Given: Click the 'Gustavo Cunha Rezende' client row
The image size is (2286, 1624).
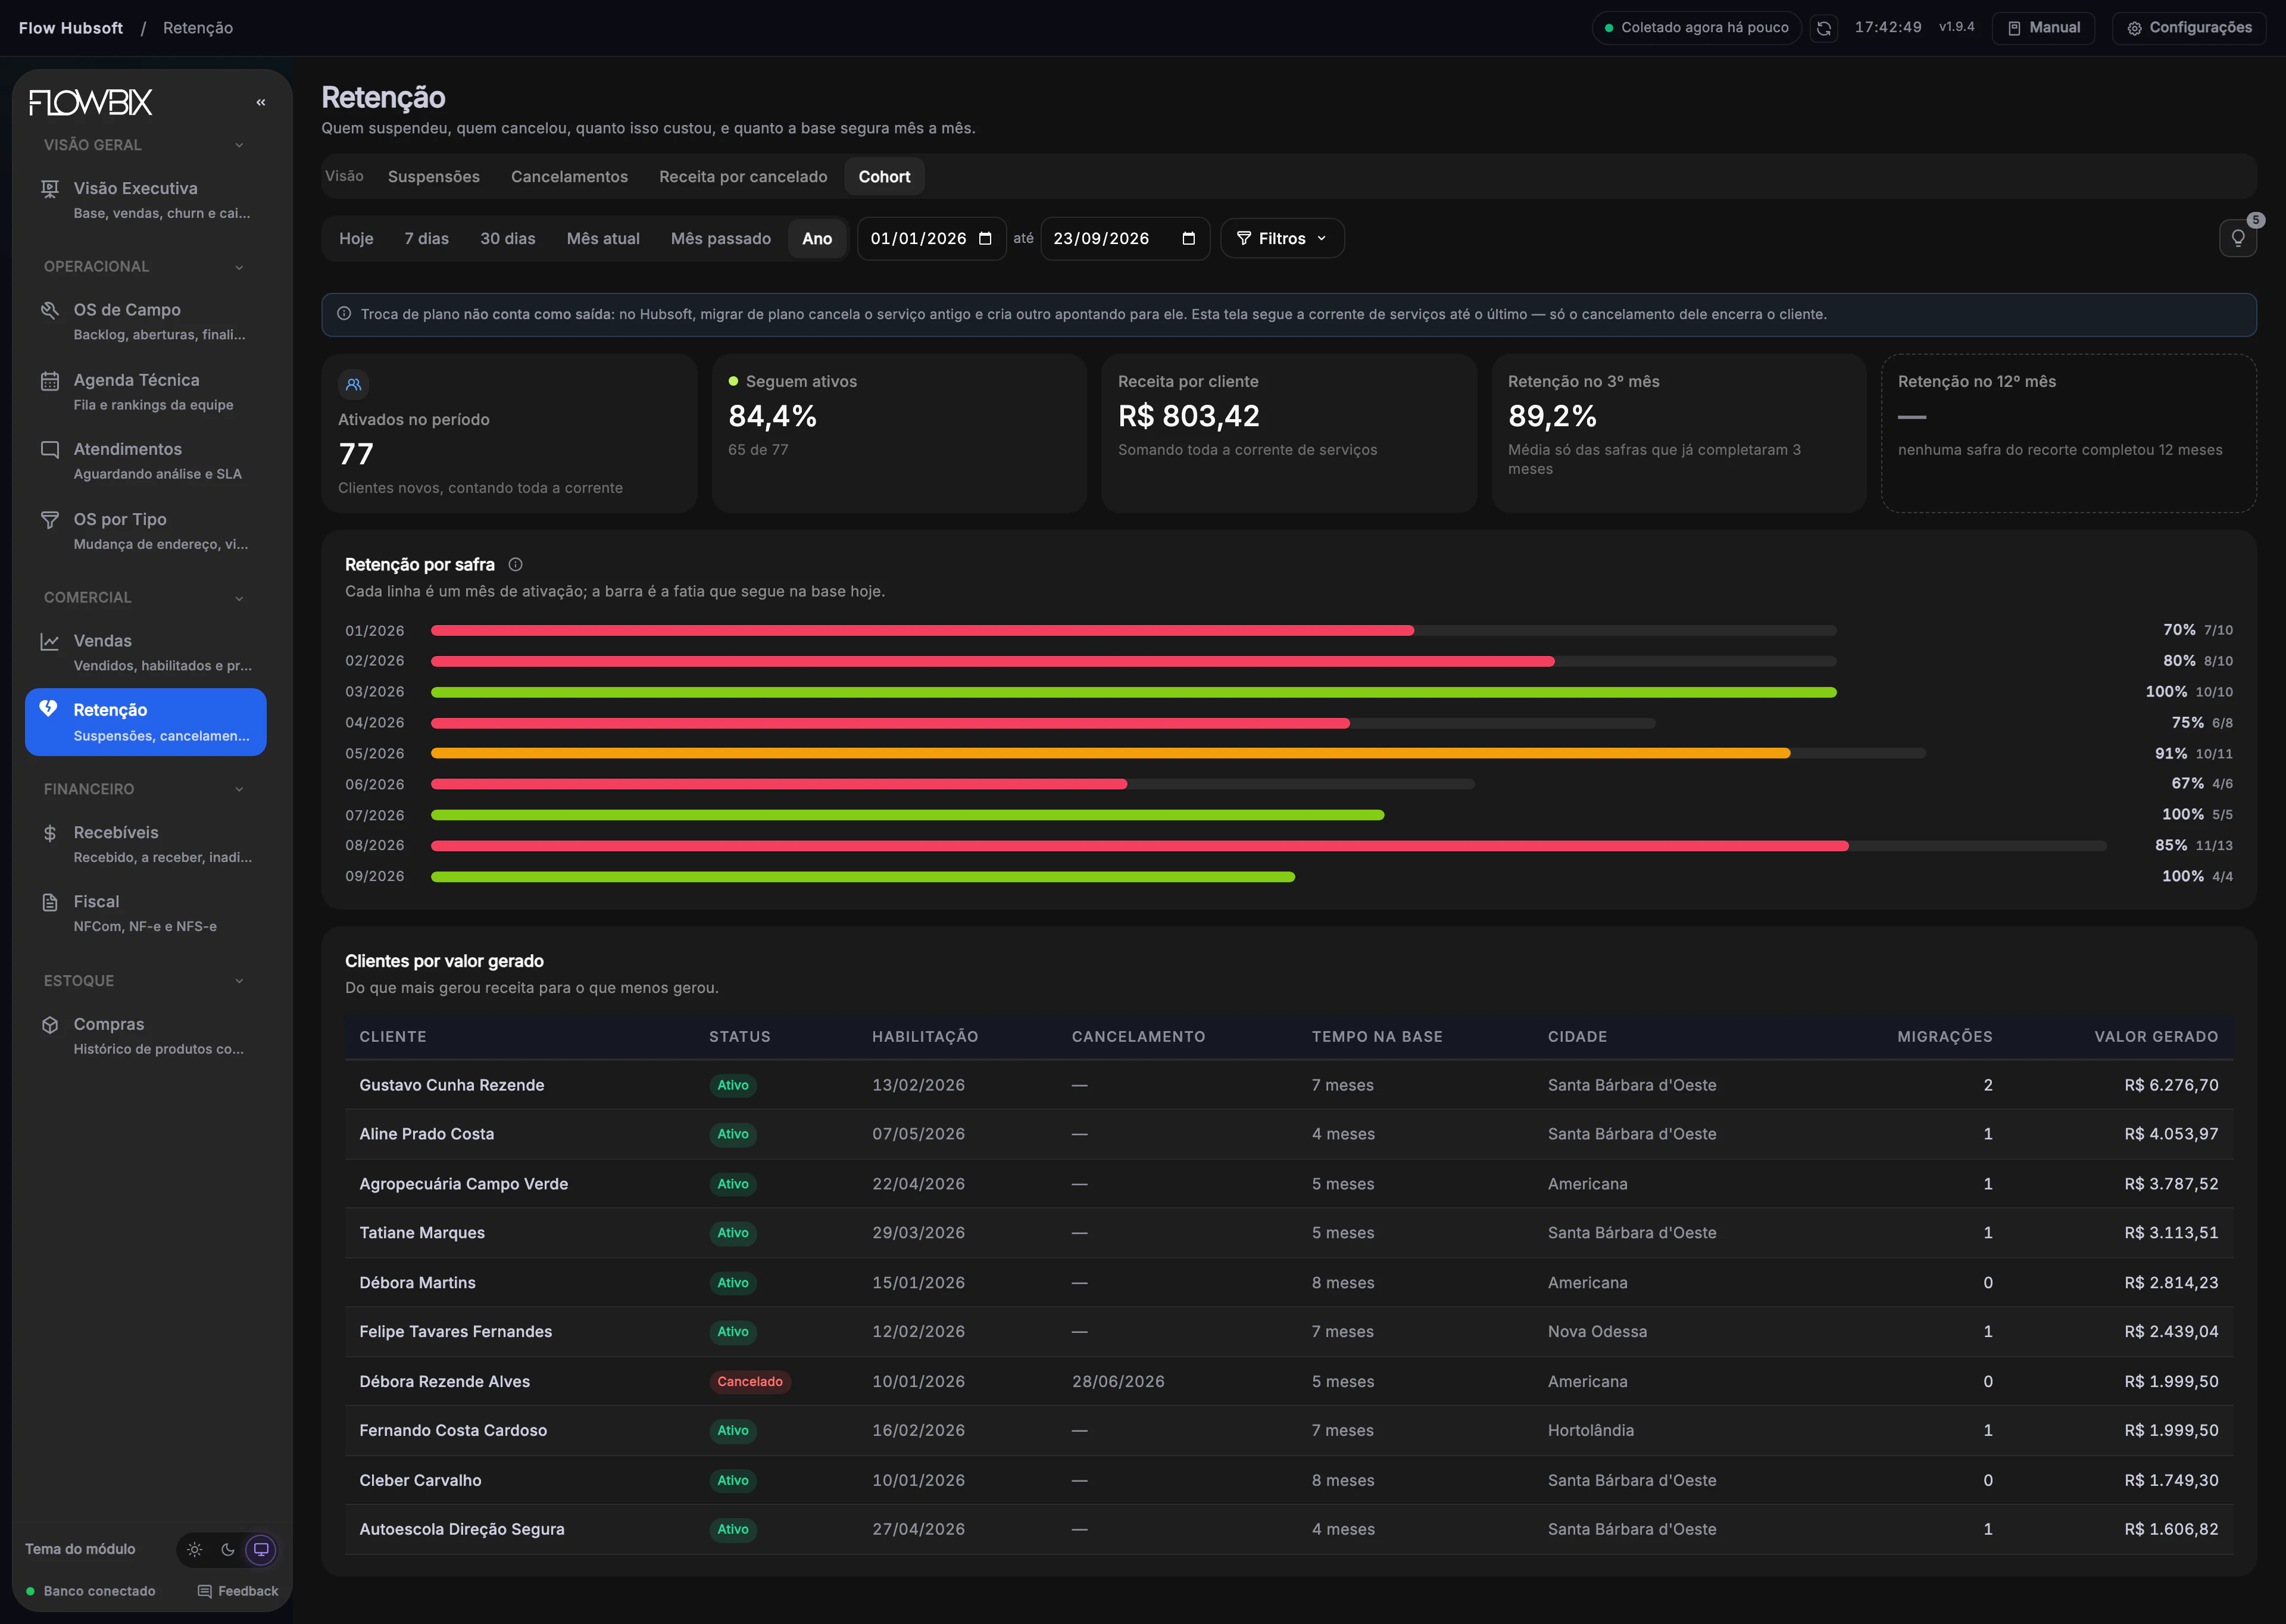Looking at the screenshot, I should point(1289,1085).
